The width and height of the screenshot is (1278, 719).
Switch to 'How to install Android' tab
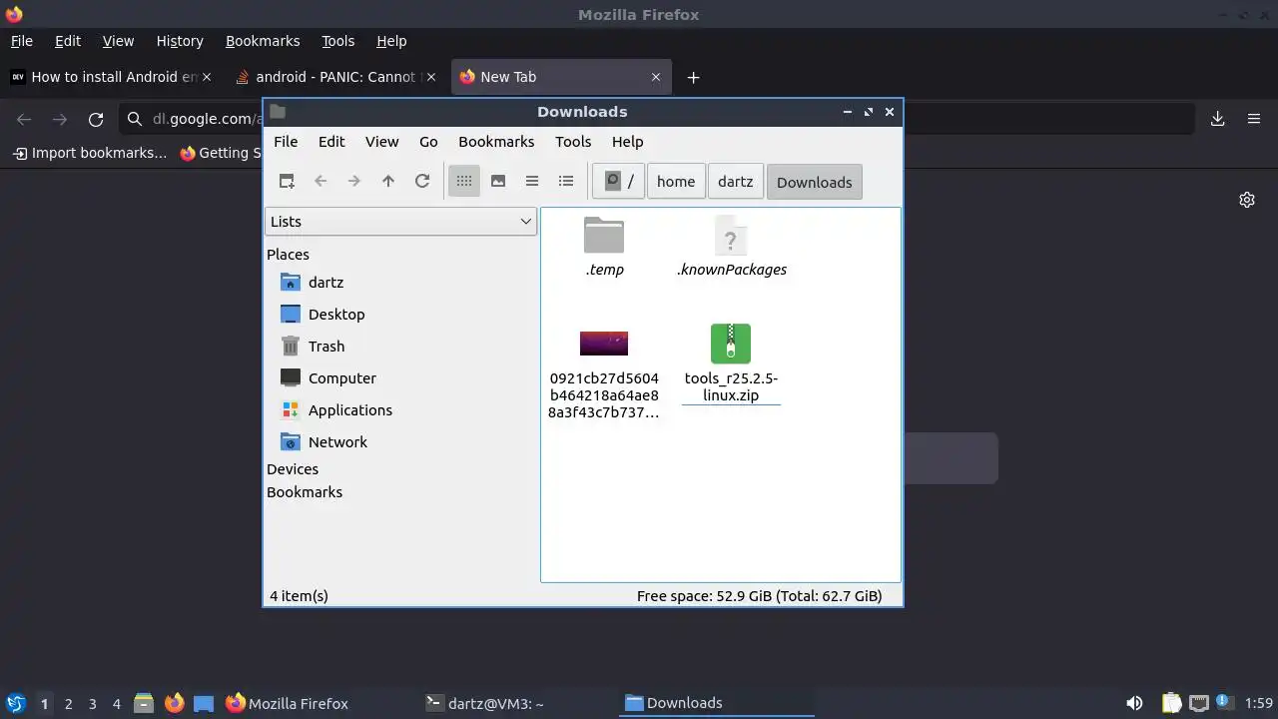click(x=111, y=77)
